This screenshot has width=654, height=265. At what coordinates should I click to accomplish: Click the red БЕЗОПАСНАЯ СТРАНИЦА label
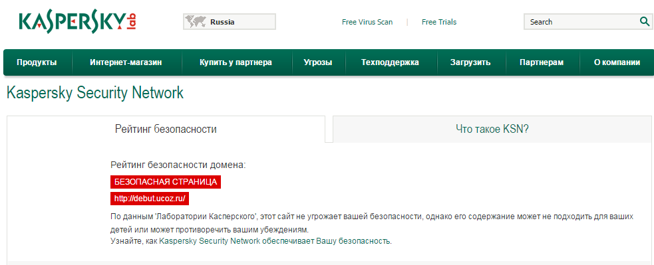166,182
